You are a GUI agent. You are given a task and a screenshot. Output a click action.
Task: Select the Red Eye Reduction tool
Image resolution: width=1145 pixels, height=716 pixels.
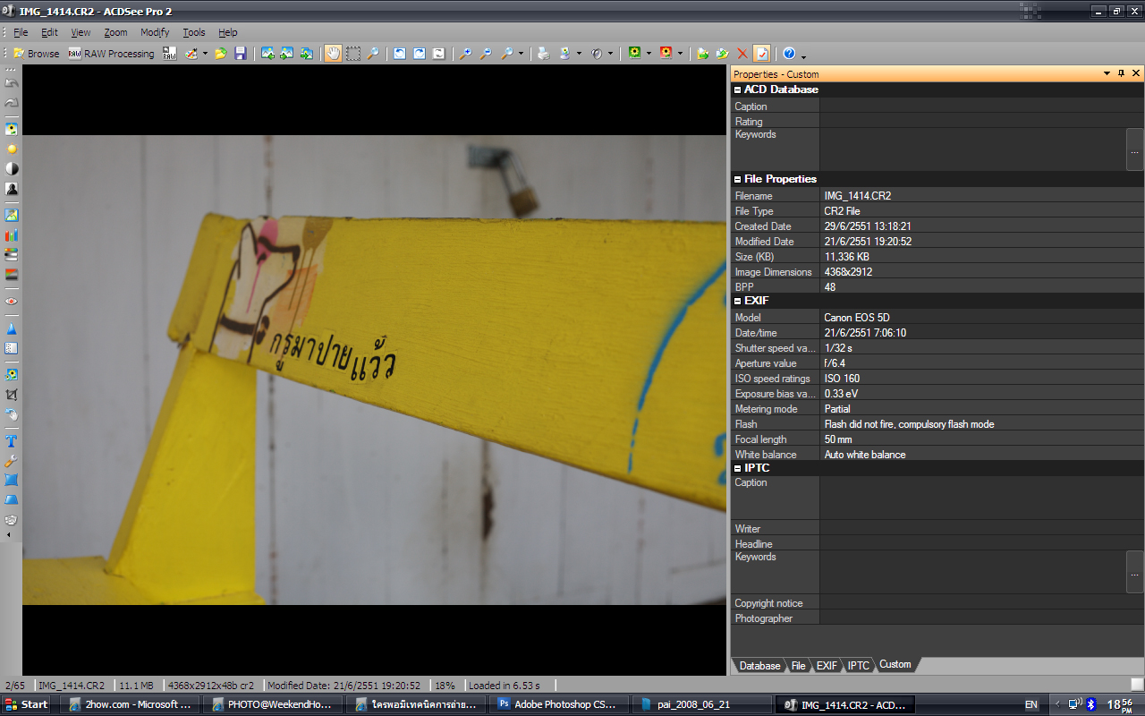pyautogui.click(x=12, y=302)
